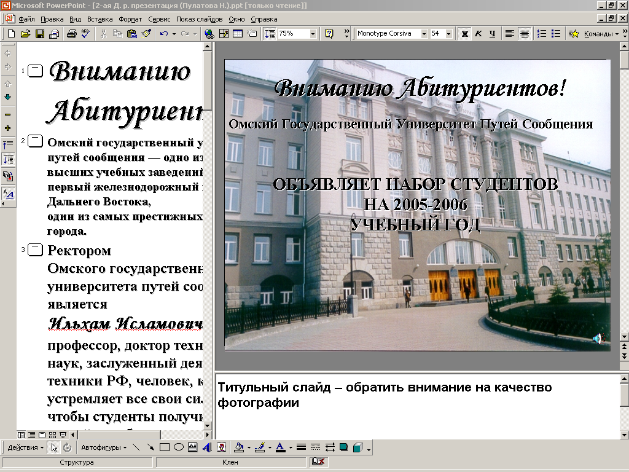Open the Действия drawing menu

tap(26, 447)
